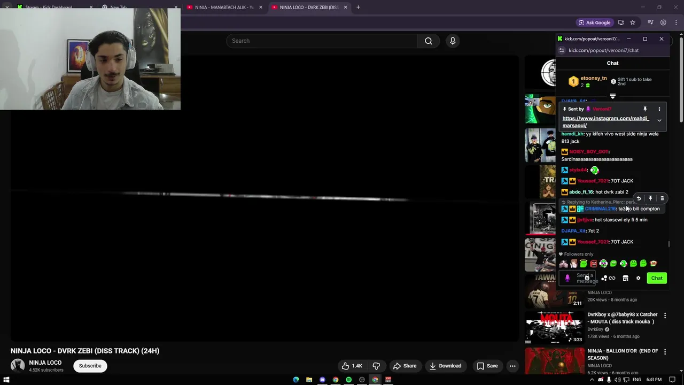Open Chrome profile avatar icon
684x385 pixels.
663,22
